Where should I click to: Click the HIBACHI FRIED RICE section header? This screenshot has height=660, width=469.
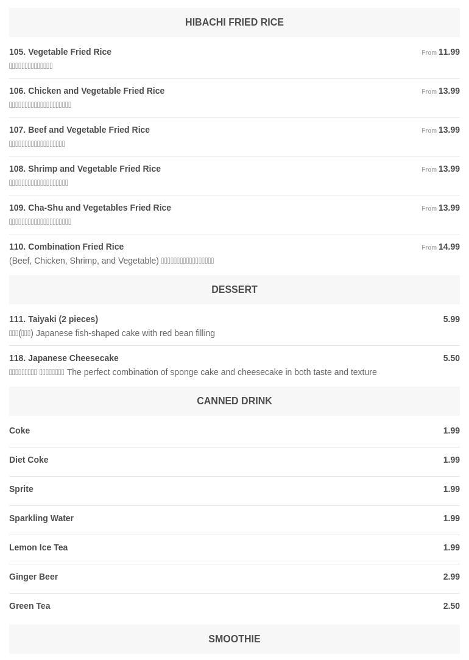pyautogui.click(x=234, y=23)
